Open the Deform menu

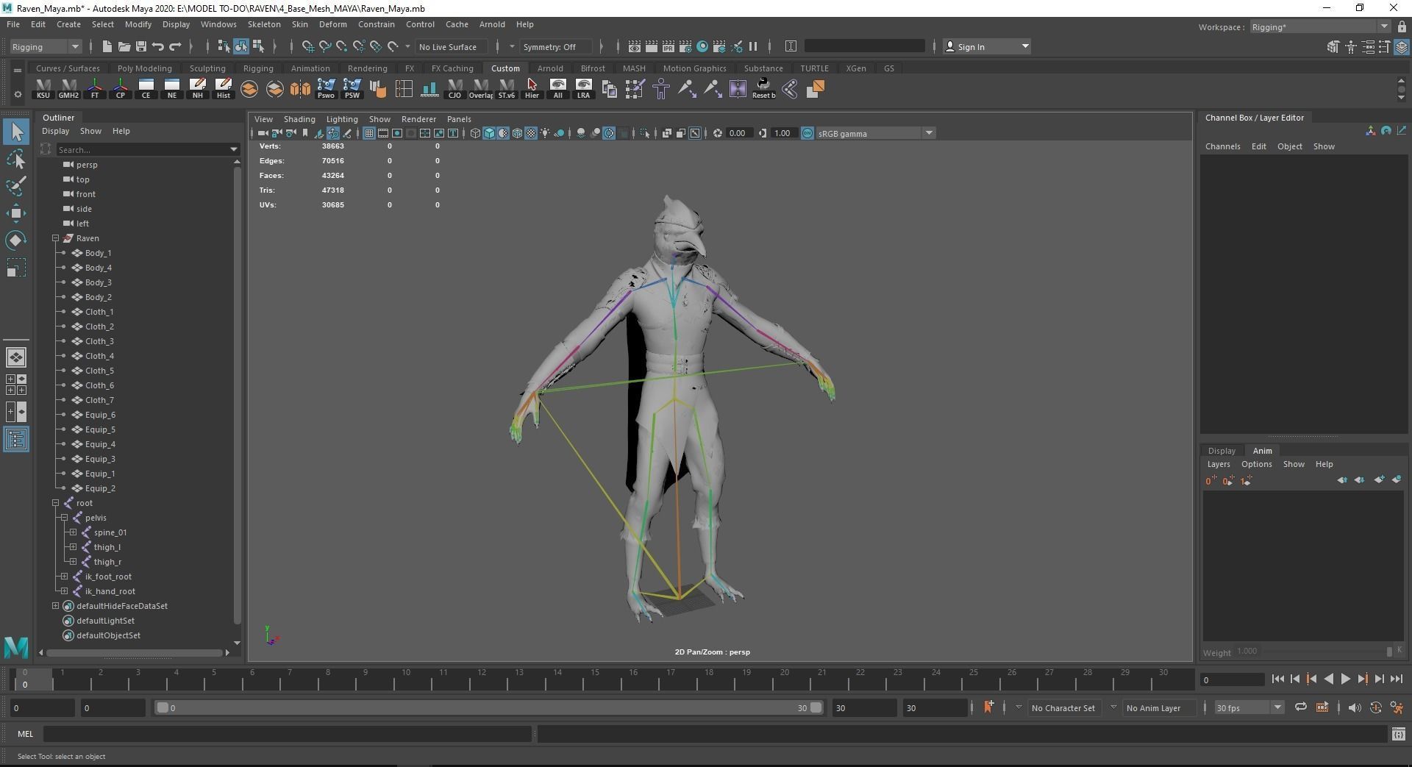332,24
